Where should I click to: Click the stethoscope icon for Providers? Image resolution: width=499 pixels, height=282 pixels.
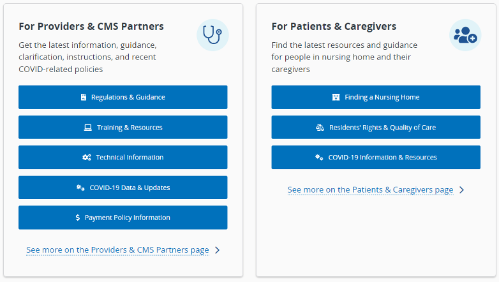point(212,35)
